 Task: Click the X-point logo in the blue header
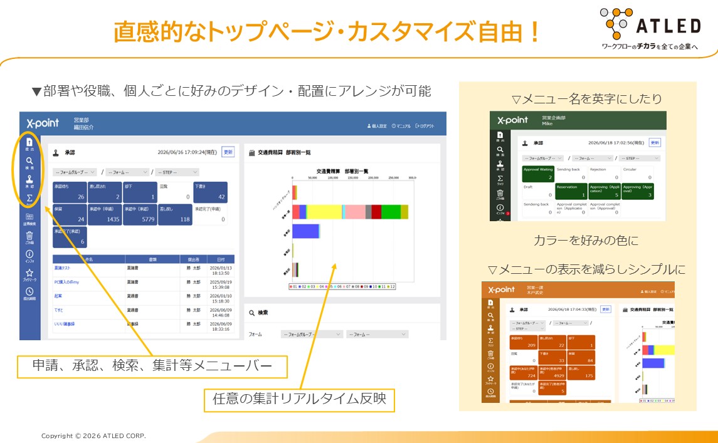click(x=43, y=123)
